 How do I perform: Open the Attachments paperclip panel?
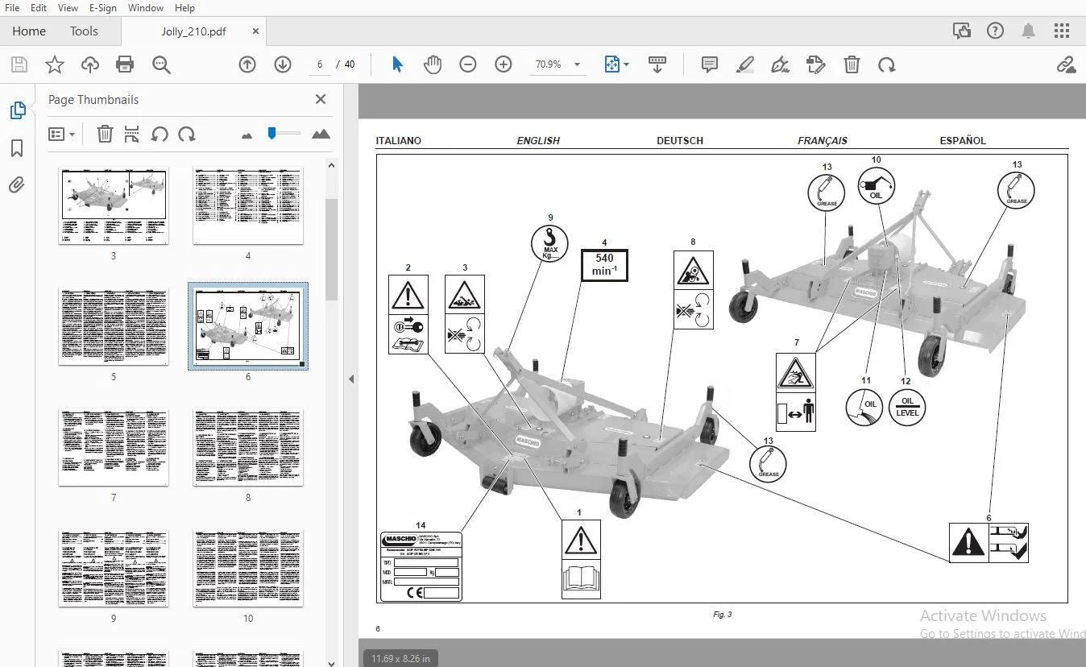pos(17,186)
